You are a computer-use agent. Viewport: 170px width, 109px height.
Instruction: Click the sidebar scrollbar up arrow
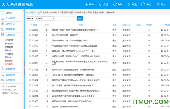[x=23, y=10]
